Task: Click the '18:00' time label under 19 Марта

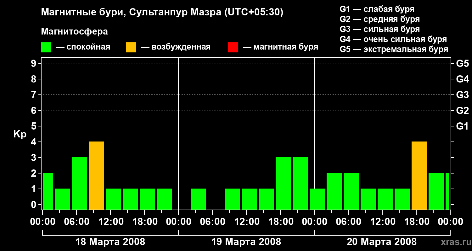Action: [280, 222]
